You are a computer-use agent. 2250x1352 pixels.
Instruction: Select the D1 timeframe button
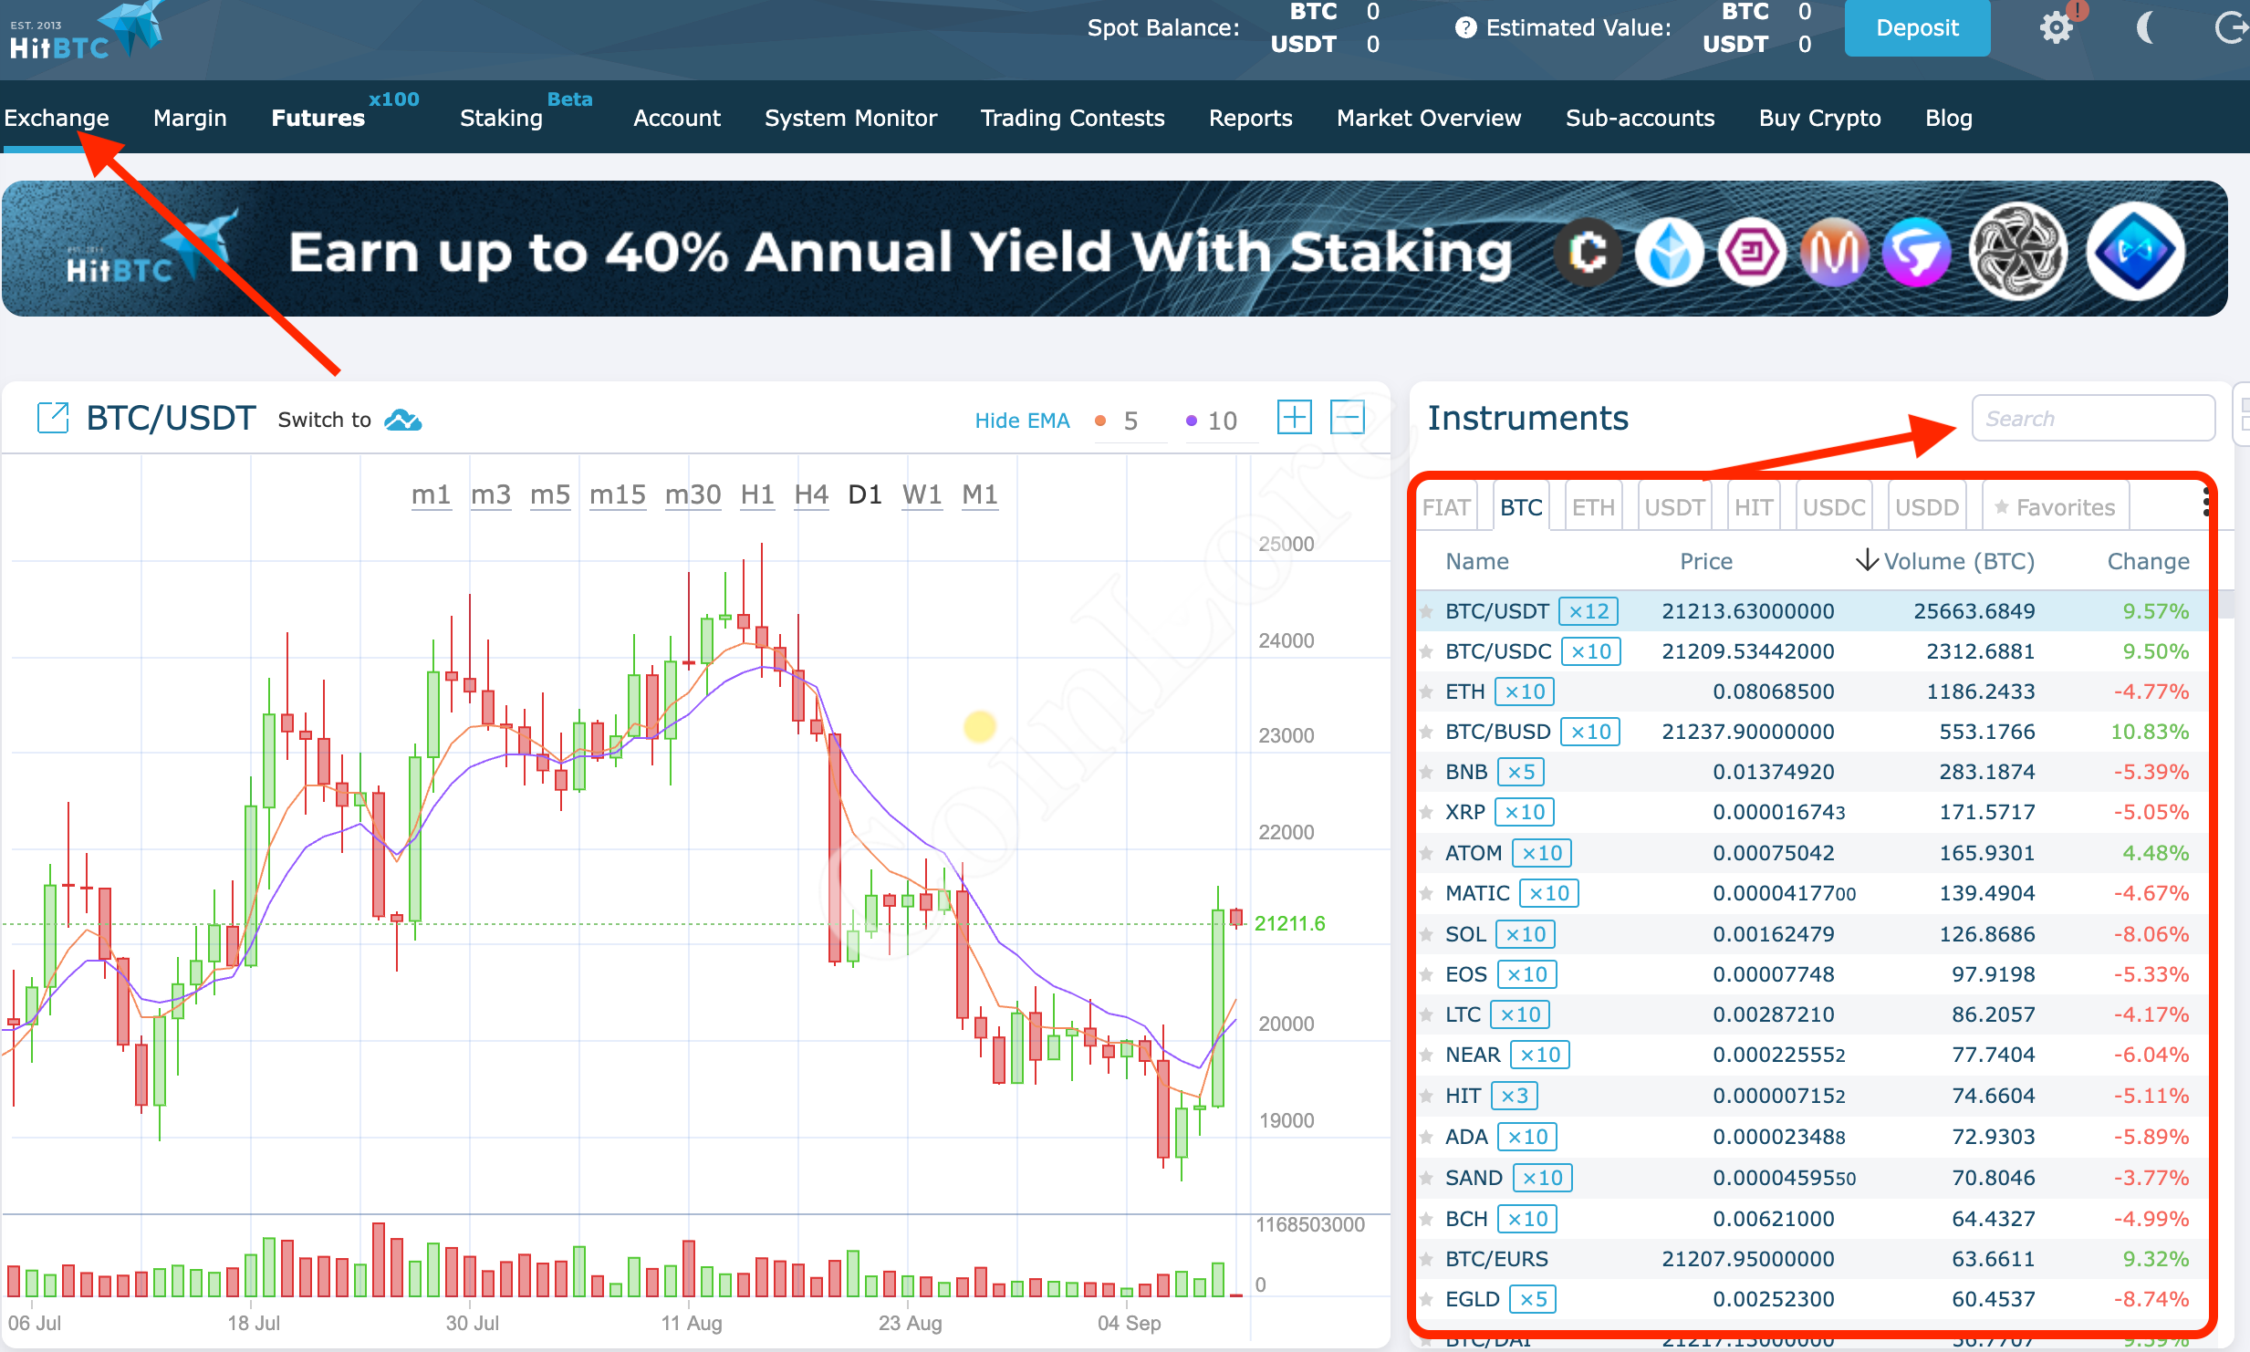click(x=861, y=495)
